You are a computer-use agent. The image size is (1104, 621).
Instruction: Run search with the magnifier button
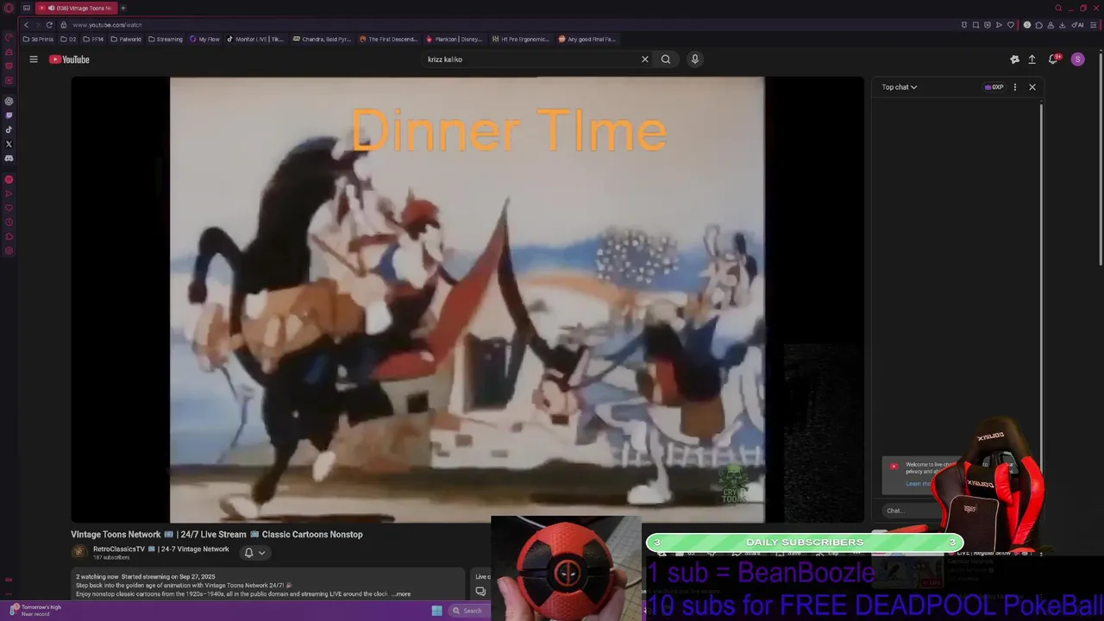(666, 60)
